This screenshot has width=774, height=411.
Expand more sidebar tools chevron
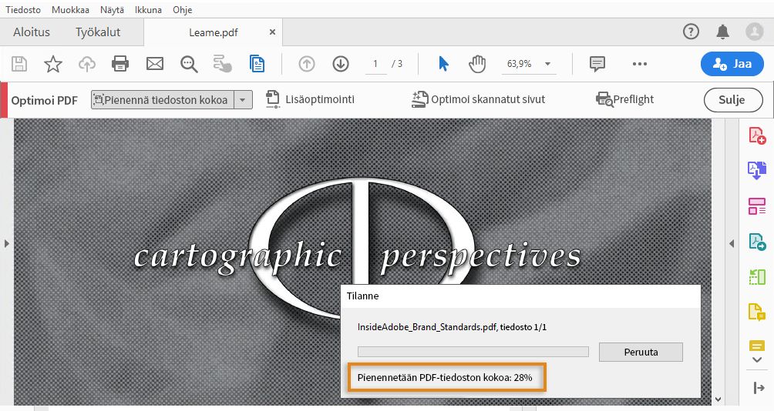[757, 359]
